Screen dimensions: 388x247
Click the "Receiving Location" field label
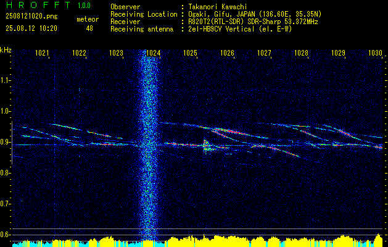(144, 14)
